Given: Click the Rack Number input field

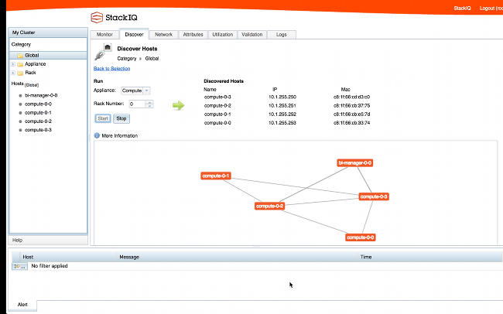Looking at the screenshot, I should click(137, 104).
